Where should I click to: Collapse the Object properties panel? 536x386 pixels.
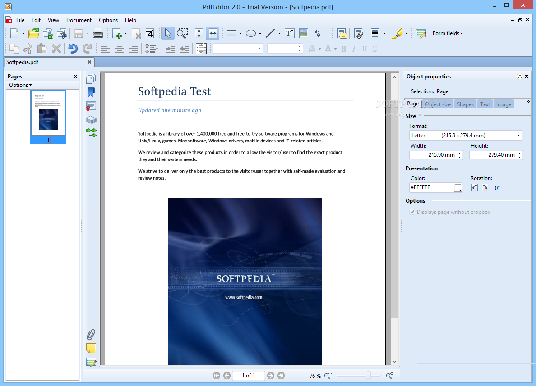click(520, 77)
